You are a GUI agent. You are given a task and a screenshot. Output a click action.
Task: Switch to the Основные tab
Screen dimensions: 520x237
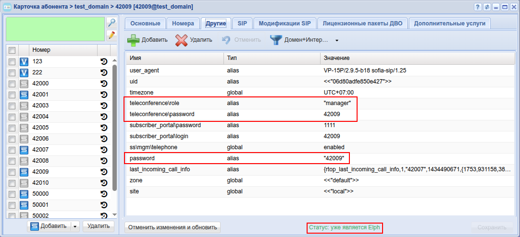click(x=145, y=24)
